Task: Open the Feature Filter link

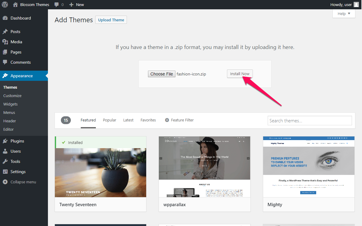Action: click(x=182, y=120)
